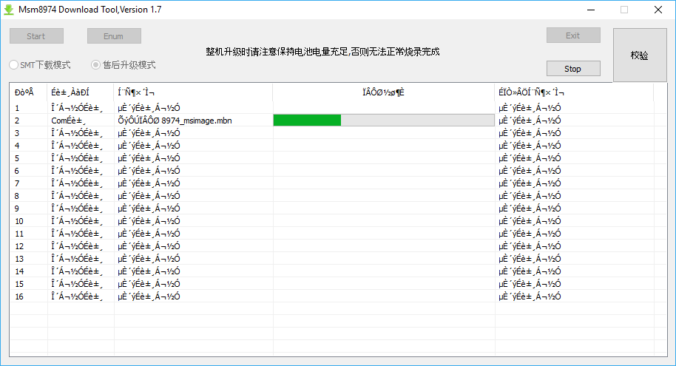Select row number 12 in the list
Screen dimensions: 676x366
[19, 246]
